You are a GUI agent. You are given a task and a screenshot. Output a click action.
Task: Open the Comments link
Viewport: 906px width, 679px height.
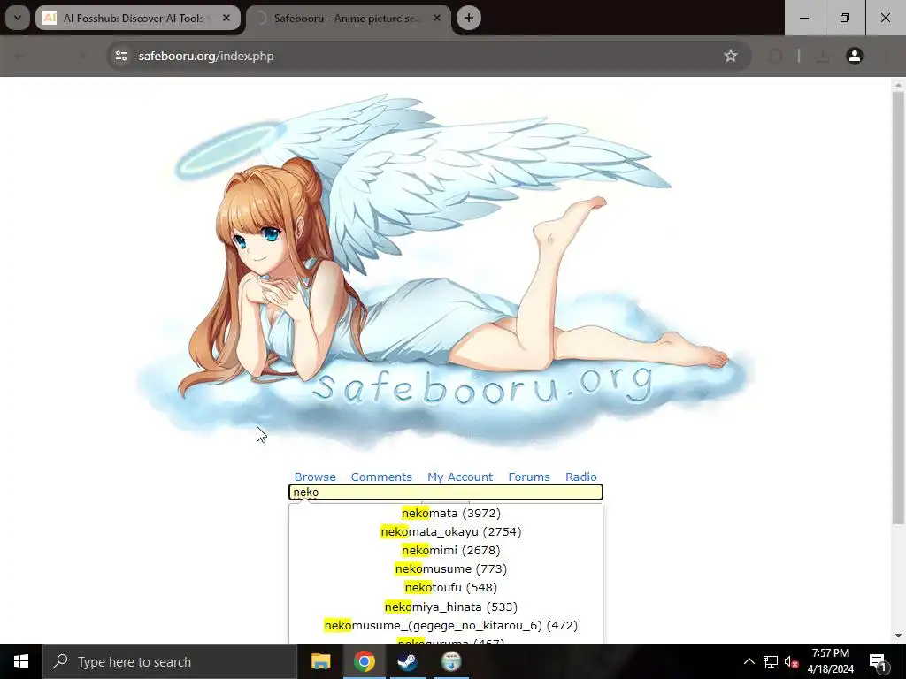[x=381, y=477]
